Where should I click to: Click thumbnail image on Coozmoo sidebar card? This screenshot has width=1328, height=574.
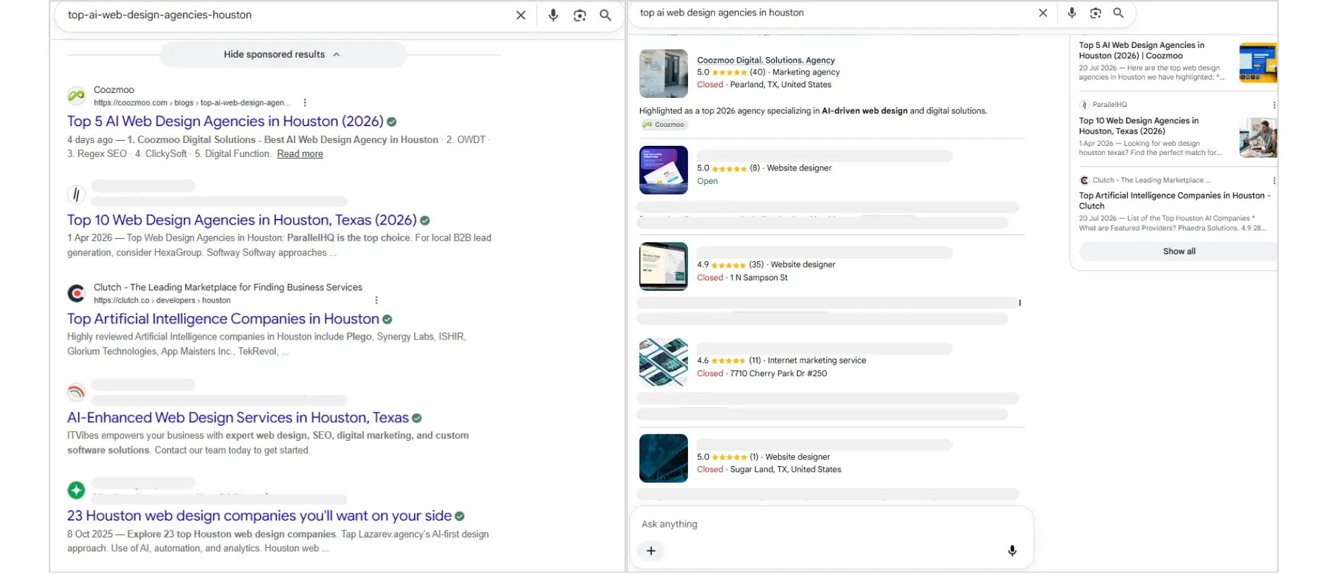pos(1258,63)
